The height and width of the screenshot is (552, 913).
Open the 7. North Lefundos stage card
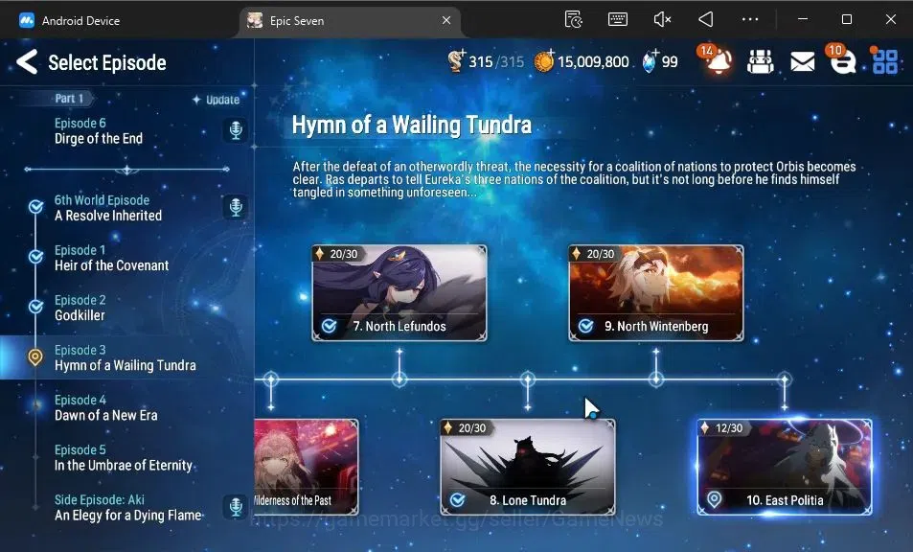399,293
